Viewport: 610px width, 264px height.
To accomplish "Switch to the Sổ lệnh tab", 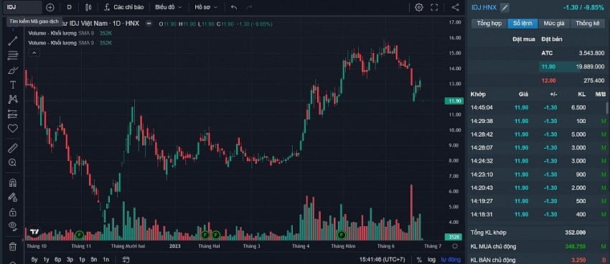I will (x=522, y=24).
